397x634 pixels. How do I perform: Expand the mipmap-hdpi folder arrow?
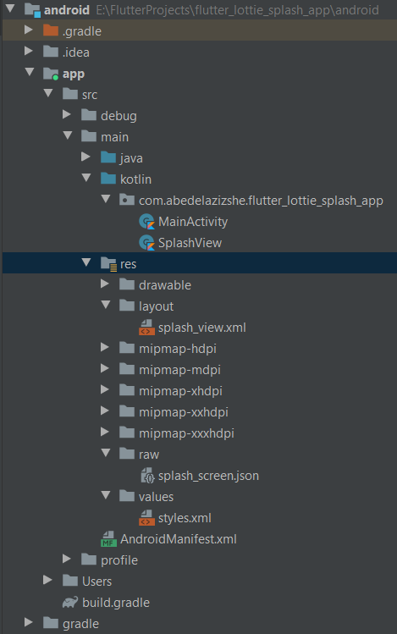click(105, 348)
